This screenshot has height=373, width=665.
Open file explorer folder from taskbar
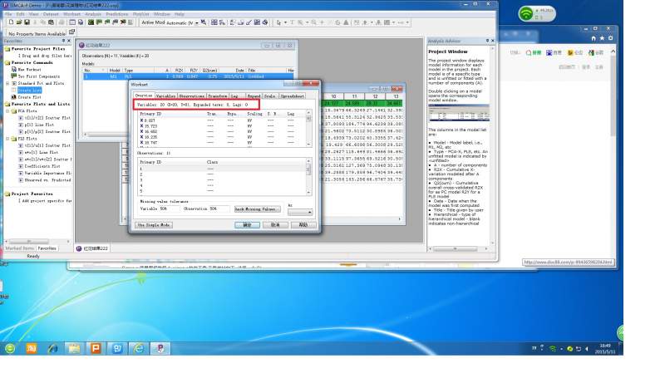(74, 348)
